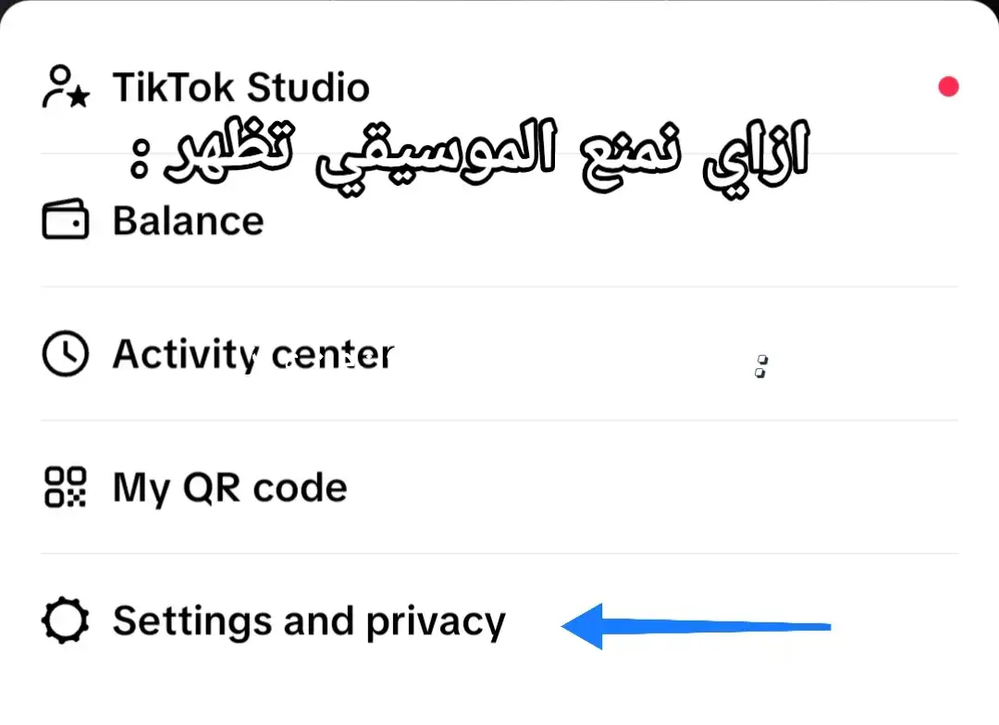Viewport: 999px width, 725px height.
Task: Select the Activity center clock icon
Action: point(65,353)
